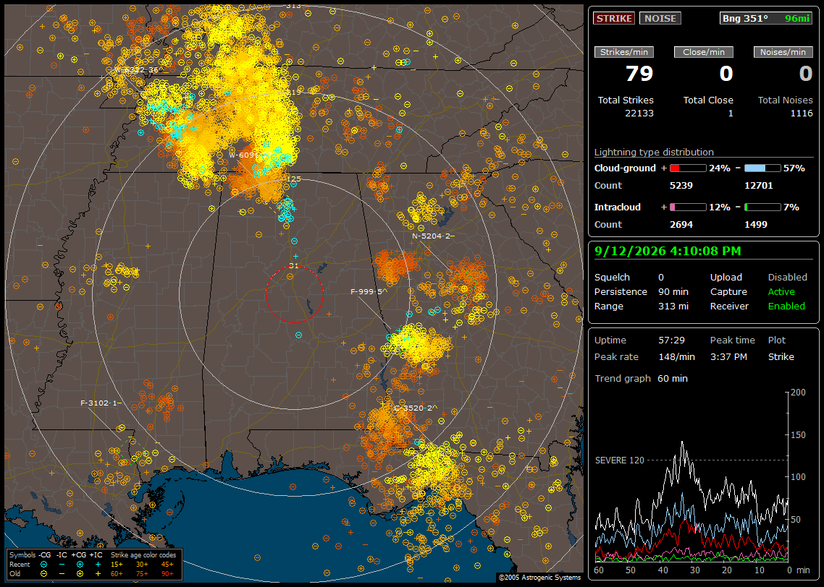Screen dimensions: 824x587
Task: Select storm cell marker N-5204-2
Action: (432, 236)
